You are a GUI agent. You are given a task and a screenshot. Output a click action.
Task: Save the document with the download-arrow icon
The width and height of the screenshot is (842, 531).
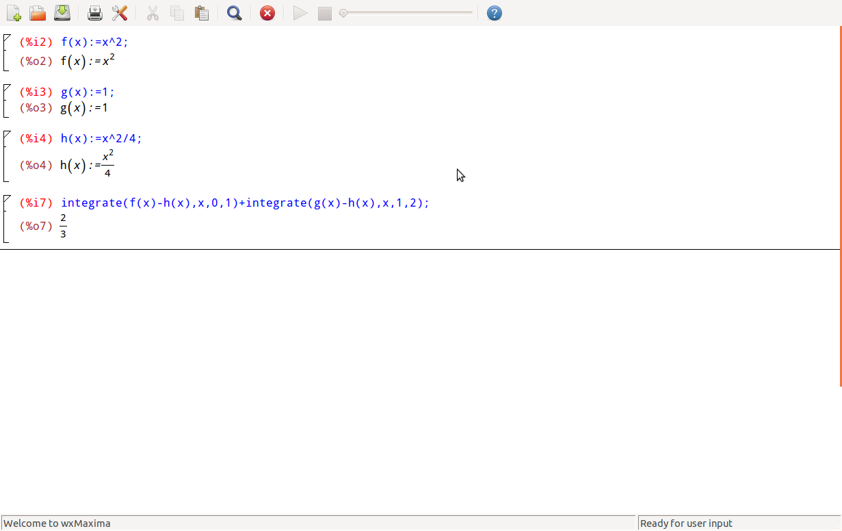(62, 12)
